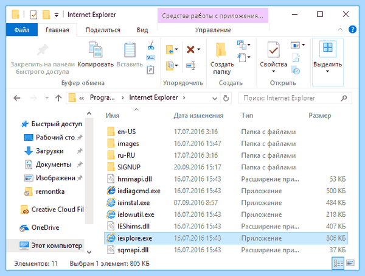
Task: Click Средства работы с приложениями tab
Action: coord(213,16)
